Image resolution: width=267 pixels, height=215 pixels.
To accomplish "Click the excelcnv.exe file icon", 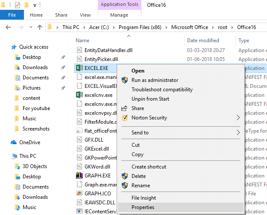I will click(79, 95).
